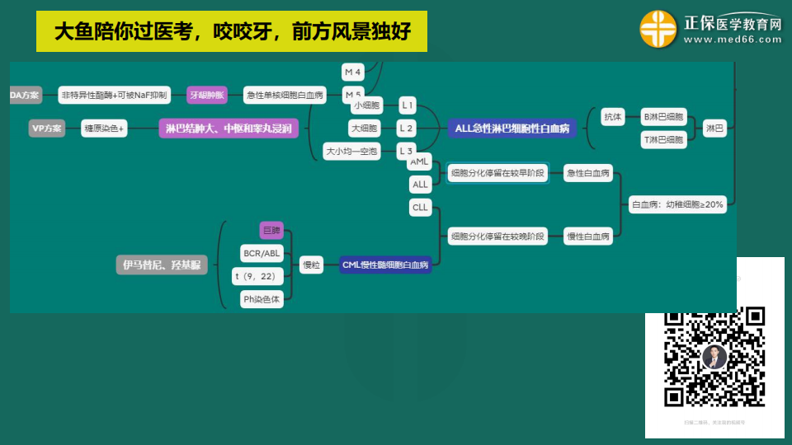Select the 慢性白血病 node
792x445 pixels.
[x=589, y=237]
